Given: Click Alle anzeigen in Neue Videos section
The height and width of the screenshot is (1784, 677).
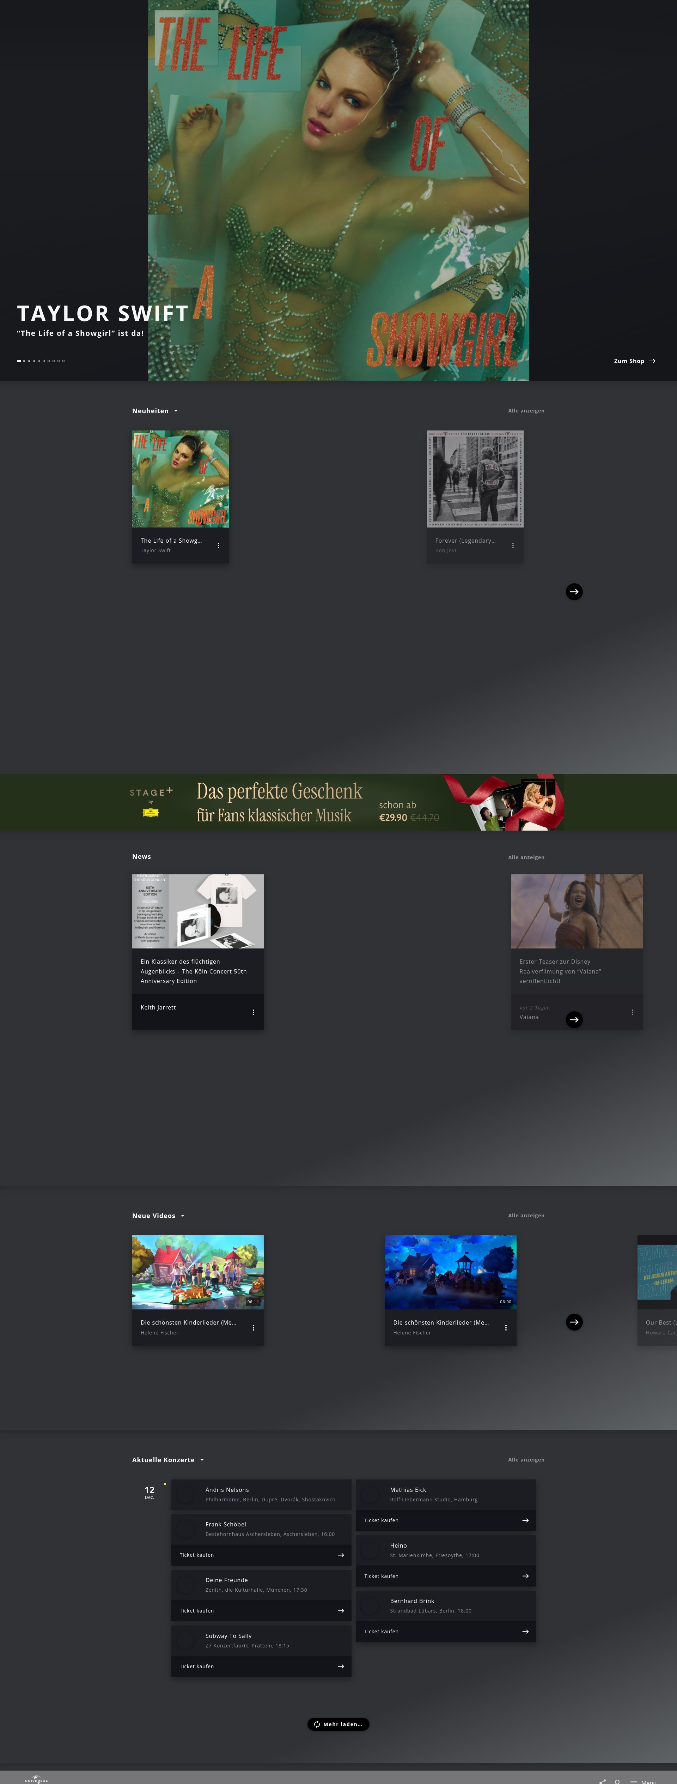Looking at the screenshot, I should (526, 1216).
